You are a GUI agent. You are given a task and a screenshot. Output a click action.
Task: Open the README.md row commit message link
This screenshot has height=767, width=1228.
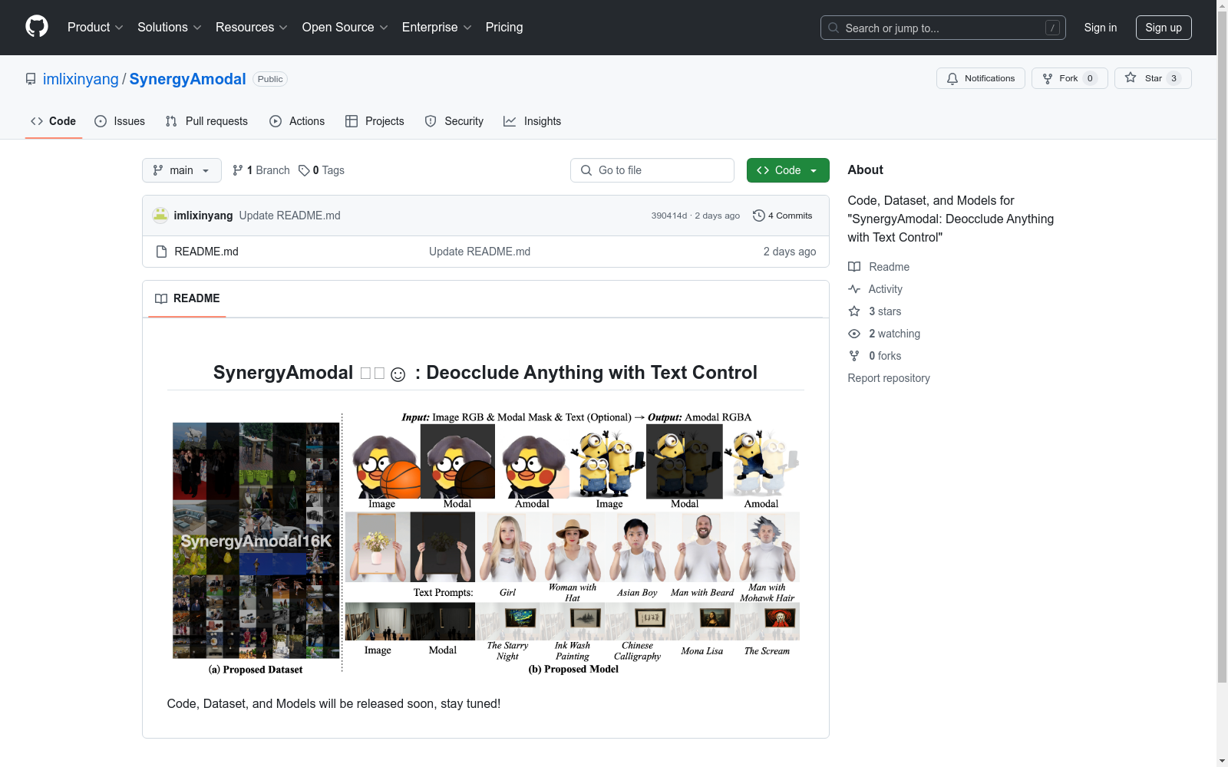click(480, 252)
